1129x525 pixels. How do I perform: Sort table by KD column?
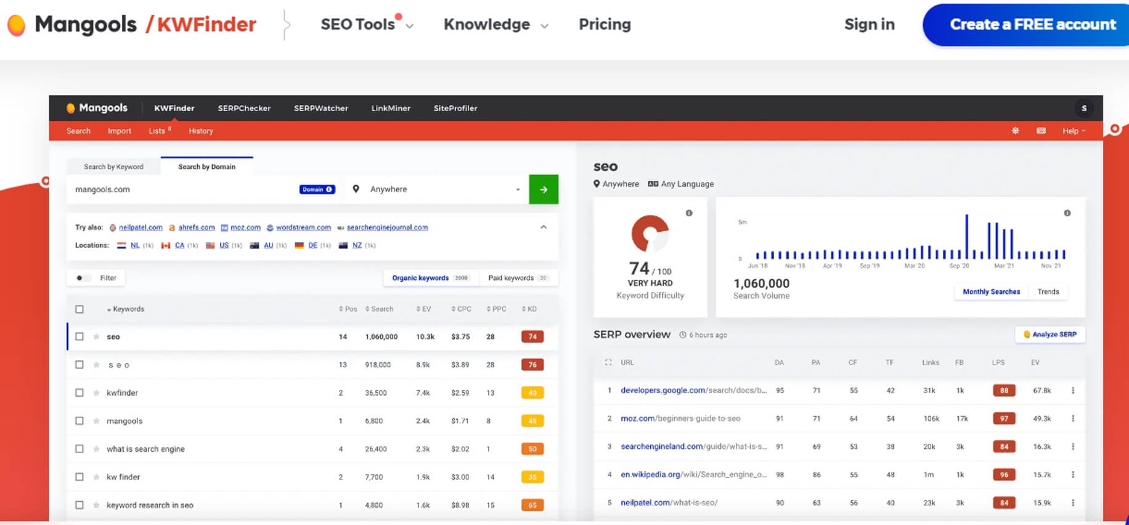[x=529, y=309]
